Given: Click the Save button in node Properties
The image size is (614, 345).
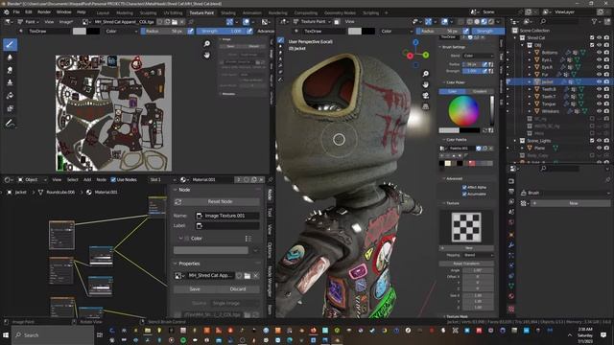Looking at the screenshot, I should coord(195,289).
